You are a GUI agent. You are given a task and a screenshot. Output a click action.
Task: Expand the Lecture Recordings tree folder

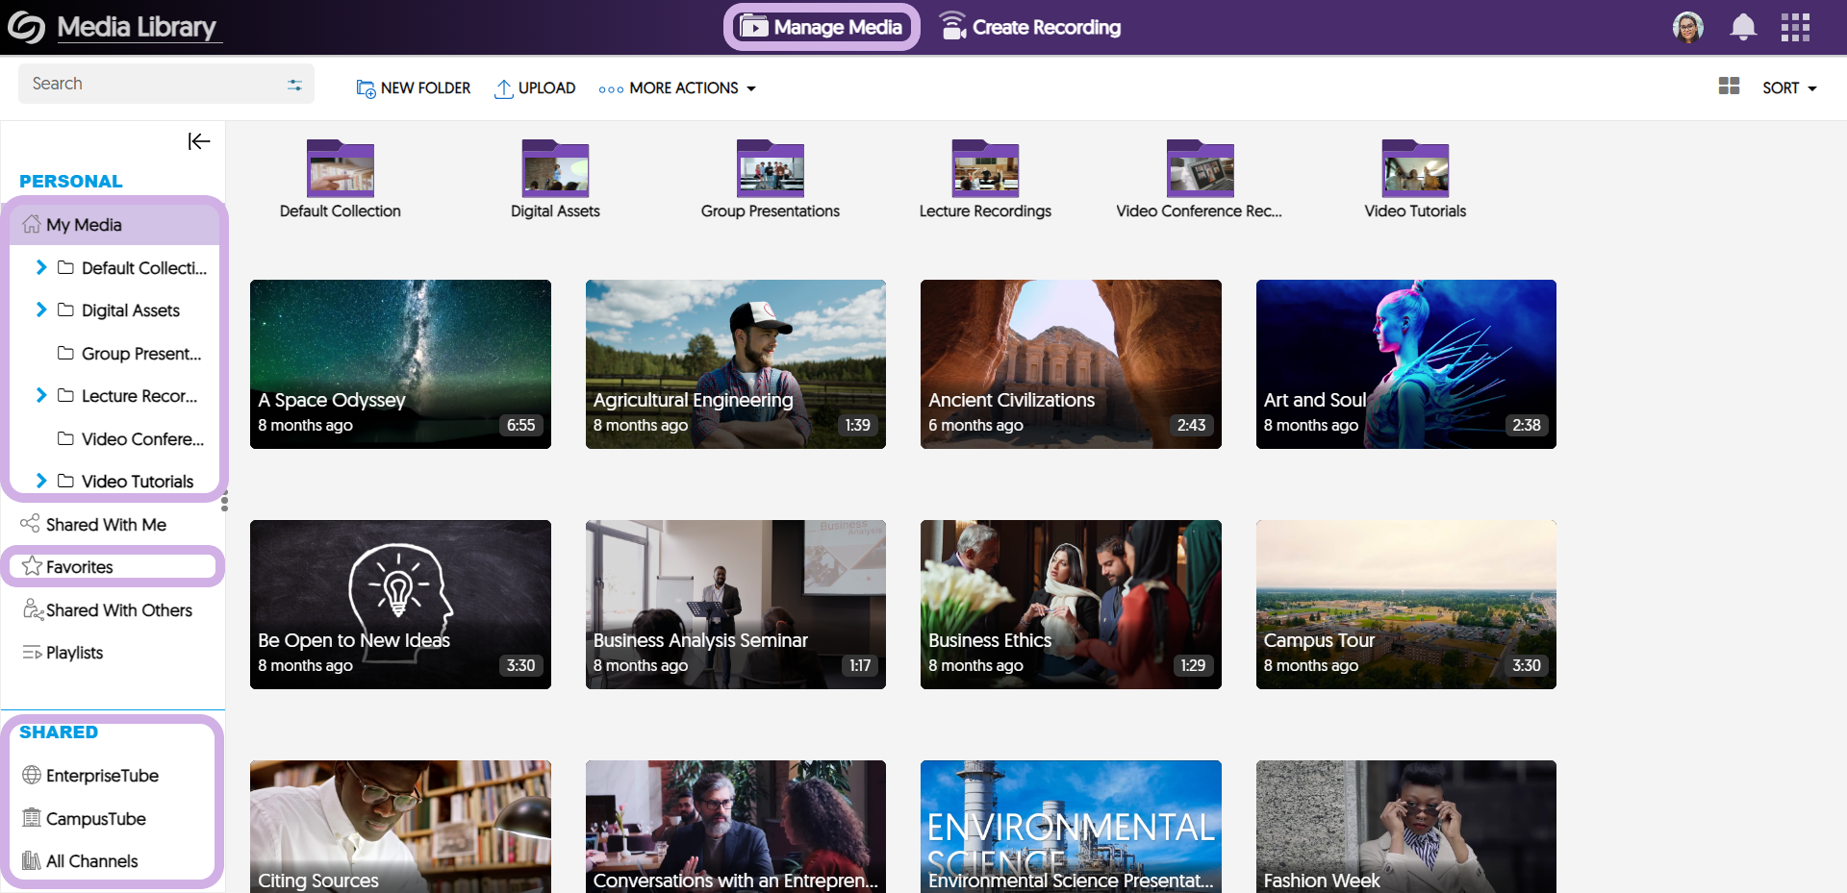pyautogui.click(x=40, y=395)
